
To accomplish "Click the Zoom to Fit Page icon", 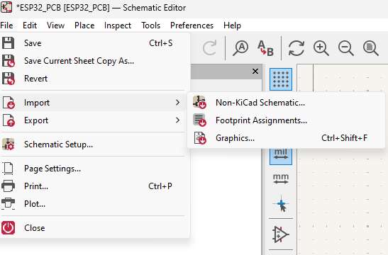I will [x=371, y=48].
